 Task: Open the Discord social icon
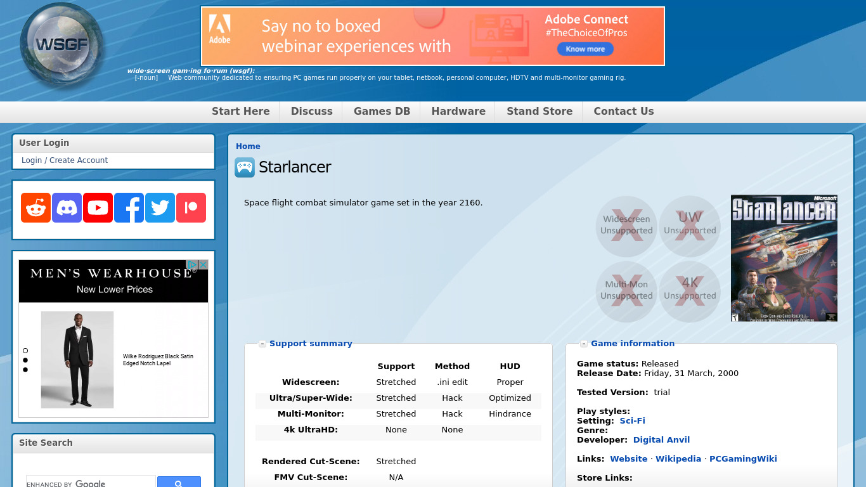point(67,208)
